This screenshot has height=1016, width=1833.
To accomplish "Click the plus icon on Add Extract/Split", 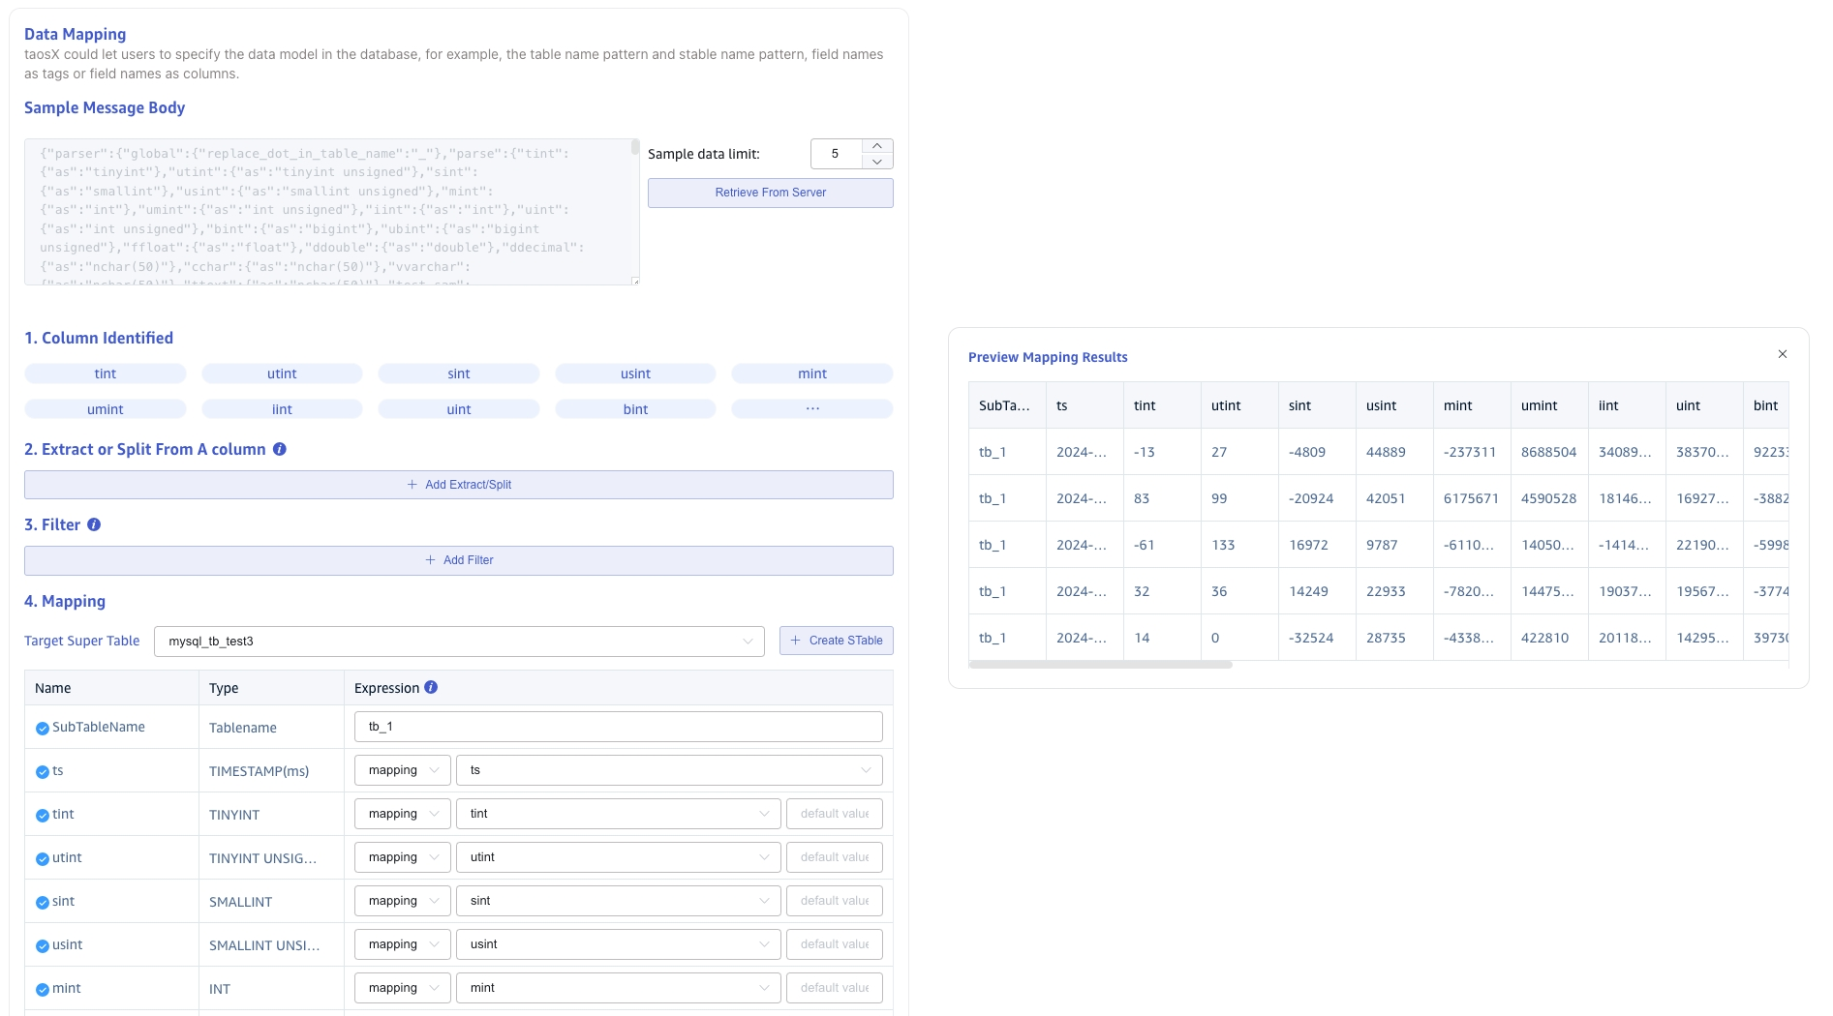I will tap(412, 485).
